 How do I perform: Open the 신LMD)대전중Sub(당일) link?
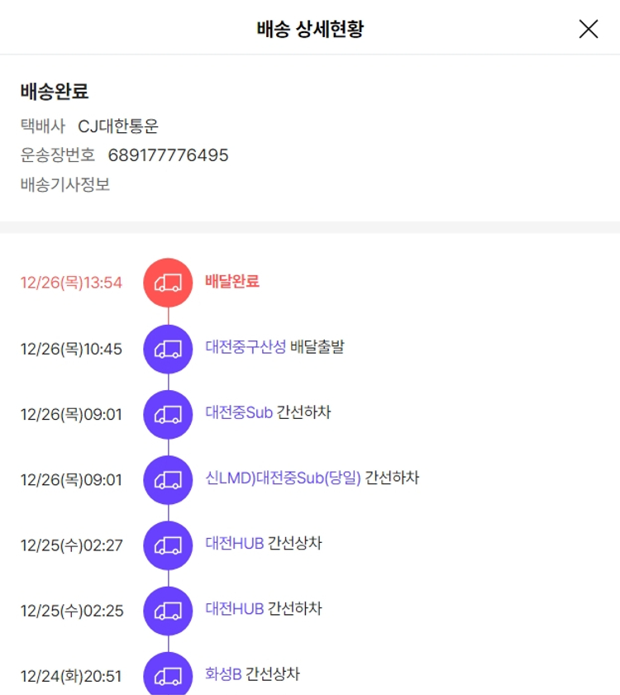click(283, 478)
